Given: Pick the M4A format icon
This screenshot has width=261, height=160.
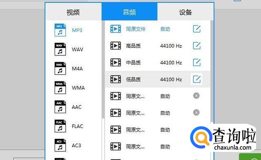Looking at the screenshot, I should [x=60, y=68].
